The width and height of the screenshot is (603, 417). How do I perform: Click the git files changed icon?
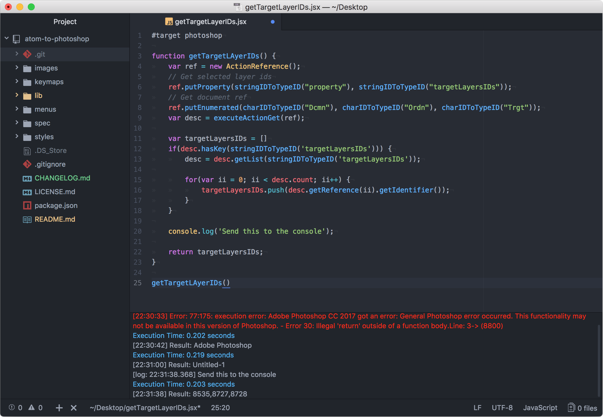click(x=571, y=407)
